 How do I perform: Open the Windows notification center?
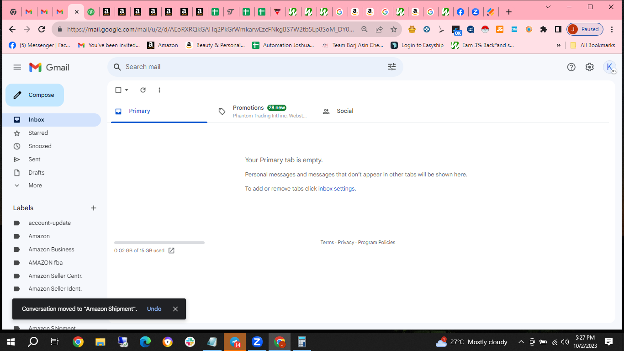(x=609, y=342)
